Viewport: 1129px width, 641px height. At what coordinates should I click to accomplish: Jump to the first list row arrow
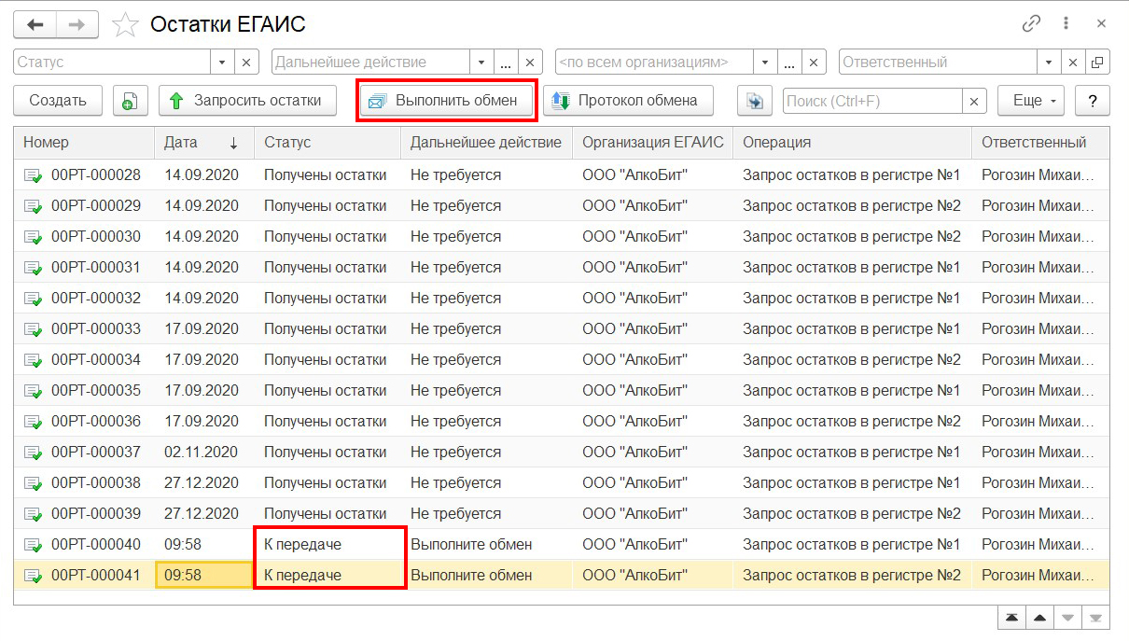[1011, 618]
